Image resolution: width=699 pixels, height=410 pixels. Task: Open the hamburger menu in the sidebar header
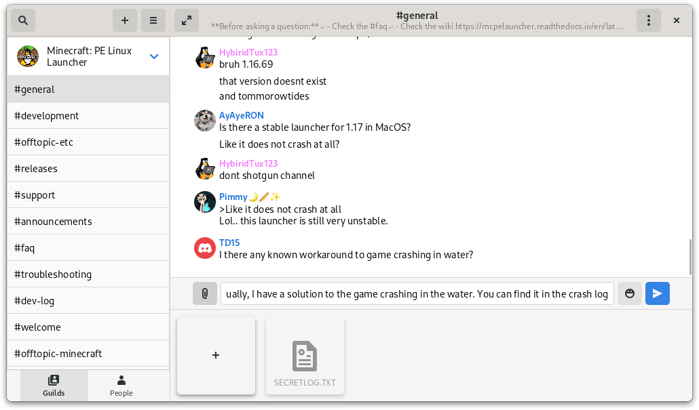(153, 20)
